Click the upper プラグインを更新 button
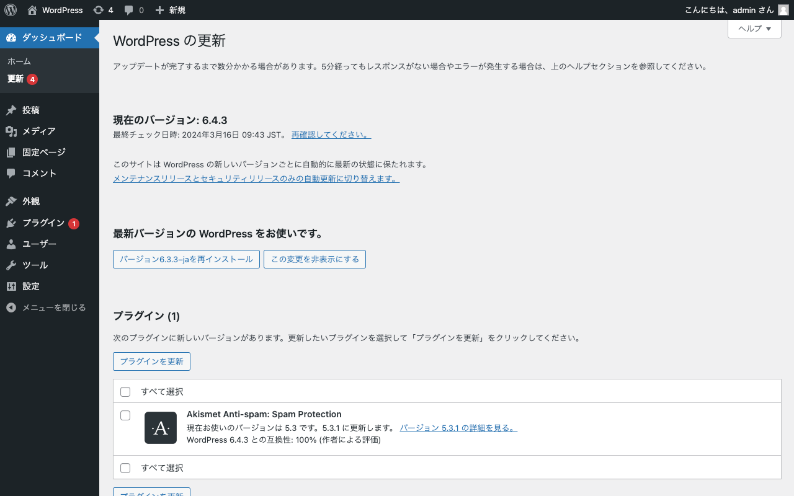Image resolution: width=794 pixels, height=496 pixels. pyautogui.click(x=151, y=361)
